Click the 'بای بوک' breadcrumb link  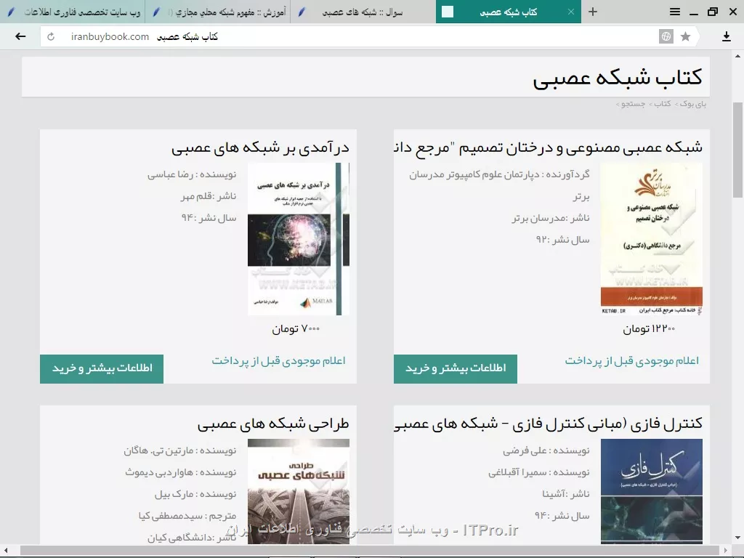(693, 104)
